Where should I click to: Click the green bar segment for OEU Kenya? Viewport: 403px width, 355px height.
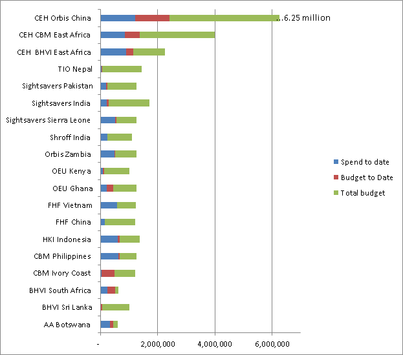coord(116,171)
